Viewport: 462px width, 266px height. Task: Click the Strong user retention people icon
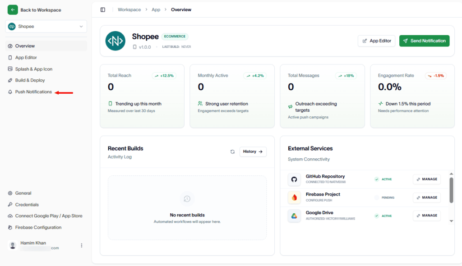(200, 104)
